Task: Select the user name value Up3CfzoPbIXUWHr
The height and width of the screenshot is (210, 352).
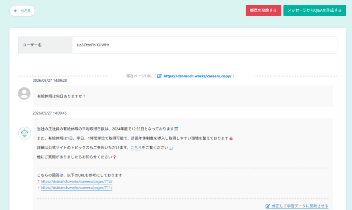Action: tap(93, 45)
